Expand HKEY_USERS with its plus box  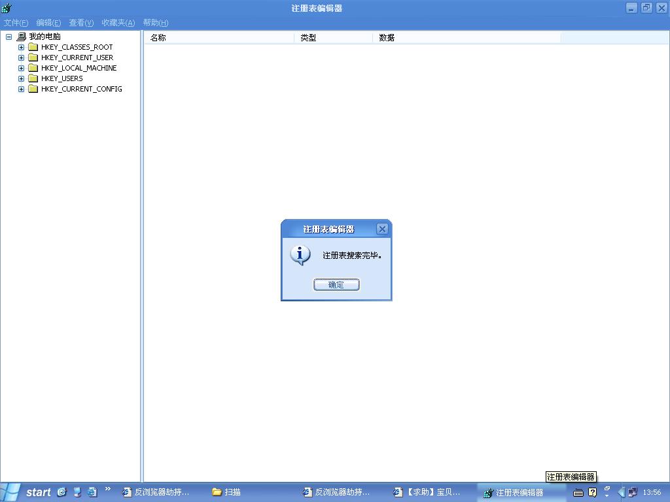tap(21, 78)
